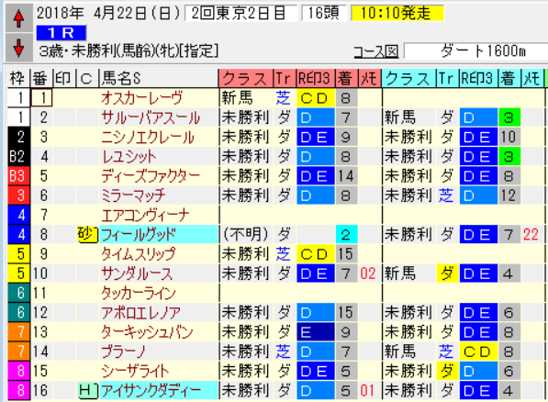Click (不明) class in フィールグッド row

(x=246, y=235)
